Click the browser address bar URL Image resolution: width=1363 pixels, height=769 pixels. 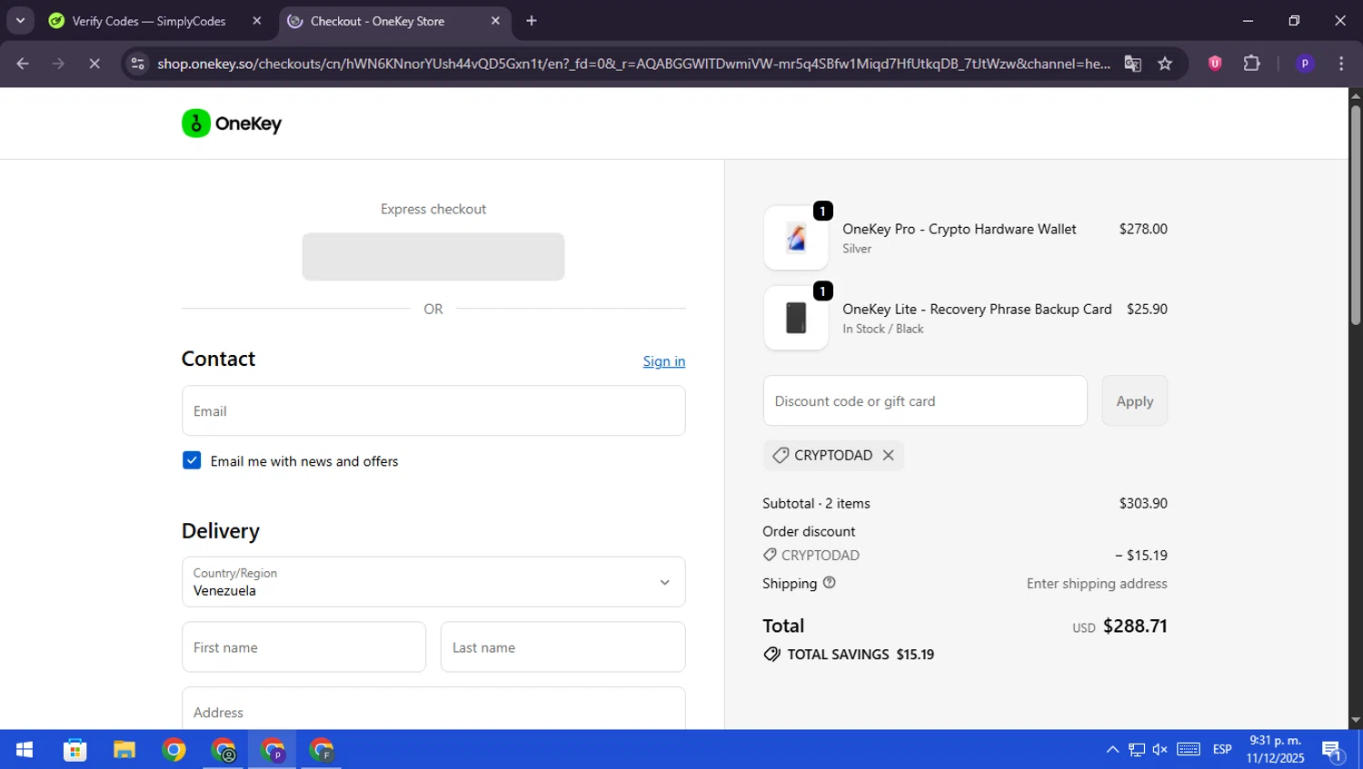[x=633, y=64]
